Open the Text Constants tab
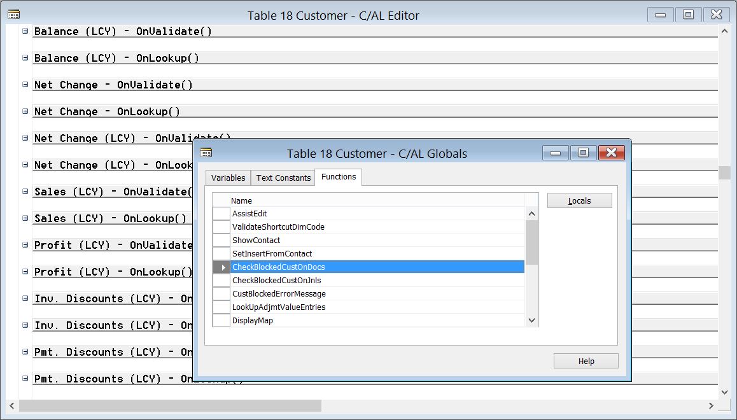 [283, 178]
